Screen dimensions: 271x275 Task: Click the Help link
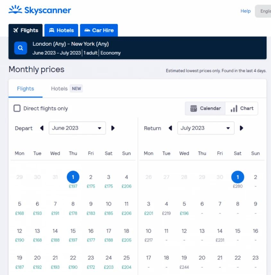245,11
